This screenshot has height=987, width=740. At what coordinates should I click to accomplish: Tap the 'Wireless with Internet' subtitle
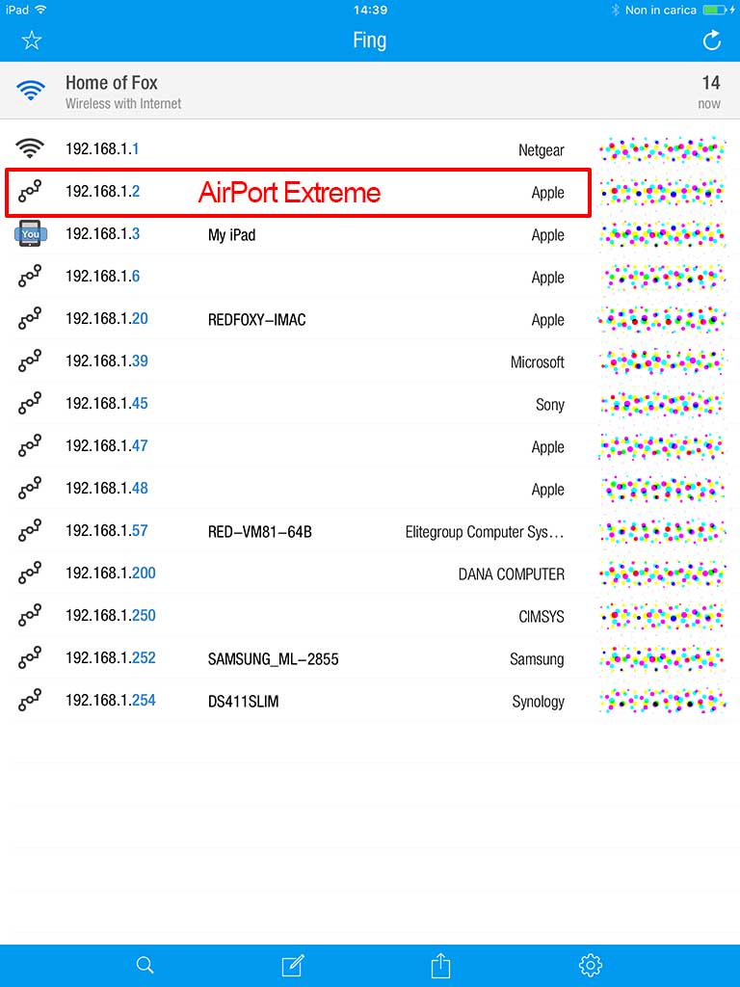coord(123,104)
